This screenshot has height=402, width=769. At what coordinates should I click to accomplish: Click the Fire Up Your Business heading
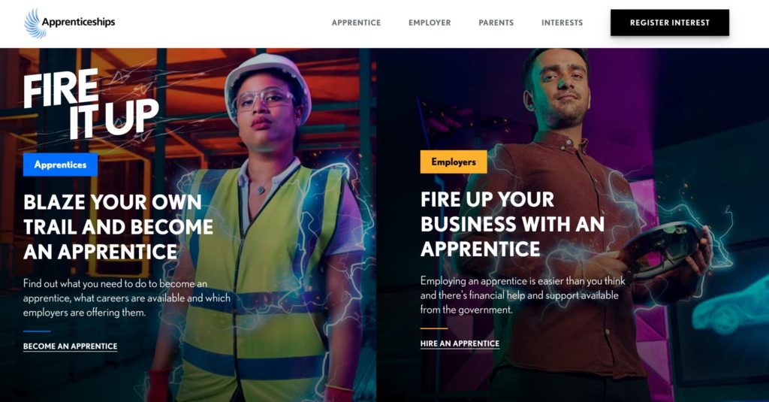(512, 224)
